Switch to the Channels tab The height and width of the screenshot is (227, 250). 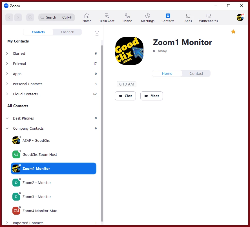coord(68,32)
